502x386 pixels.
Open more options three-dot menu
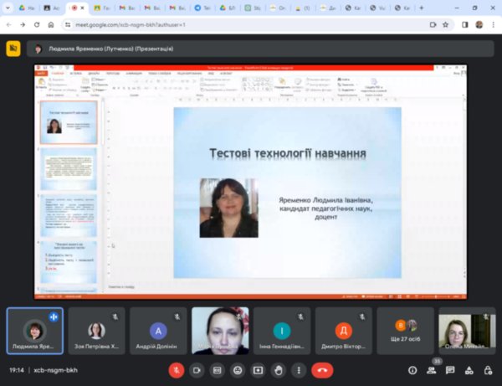tap(300, 369)
